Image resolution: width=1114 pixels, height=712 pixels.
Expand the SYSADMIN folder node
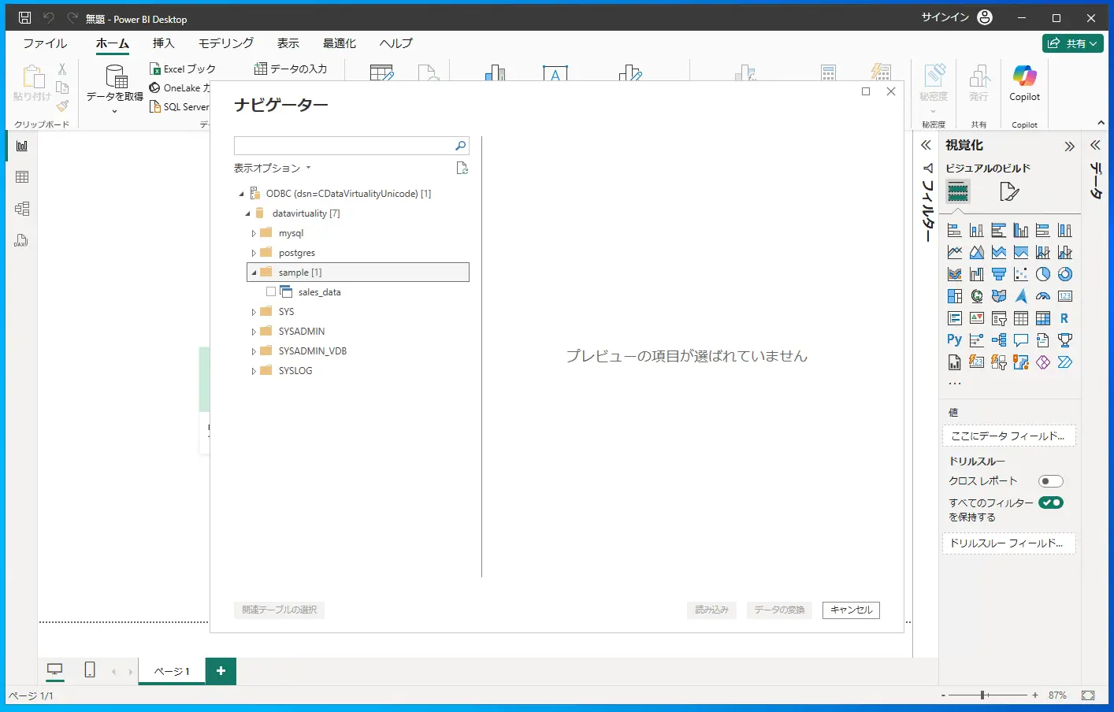click(254, 332)
